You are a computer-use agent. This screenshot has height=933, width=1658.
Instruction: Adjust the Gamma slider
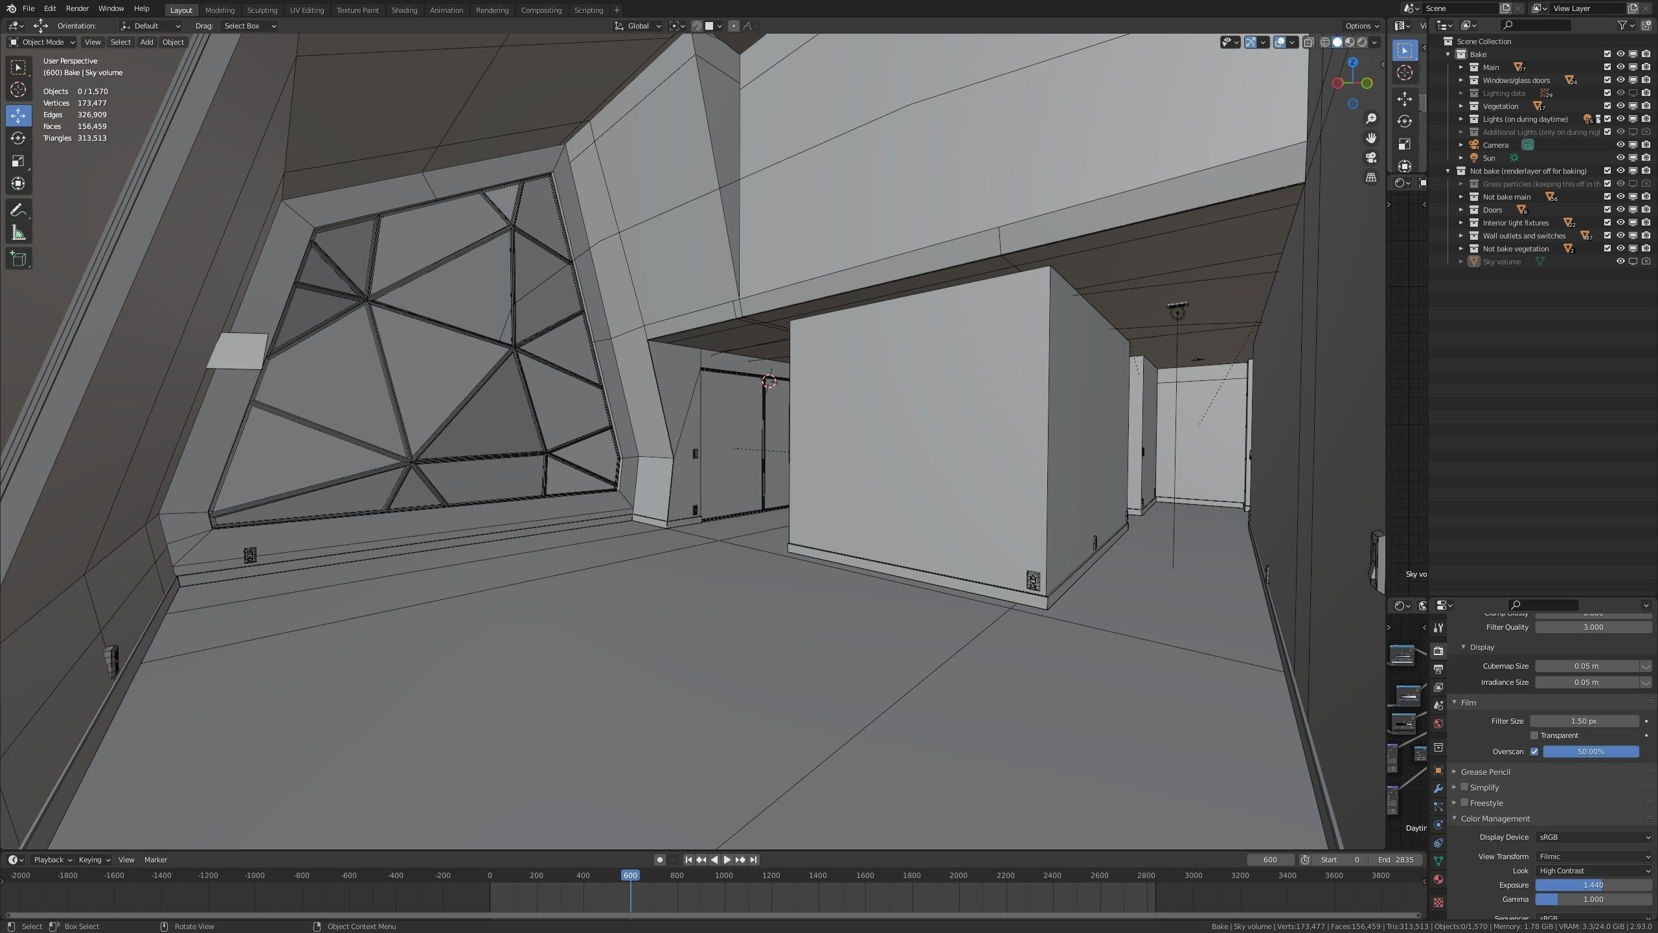click(1593, 899)
